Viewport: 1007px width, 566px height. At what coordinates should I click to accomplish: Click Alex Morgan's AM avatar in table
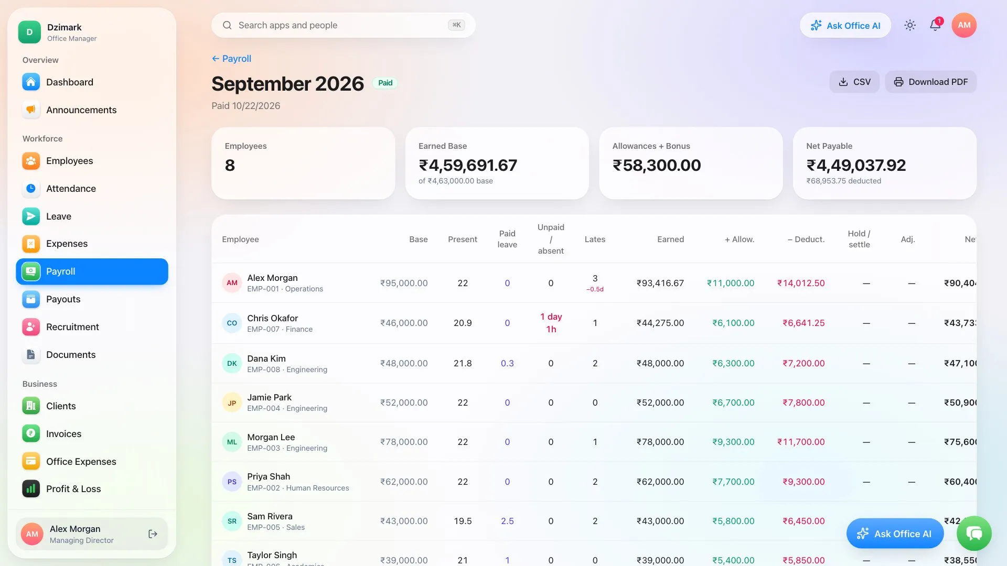tap(232, 283)
